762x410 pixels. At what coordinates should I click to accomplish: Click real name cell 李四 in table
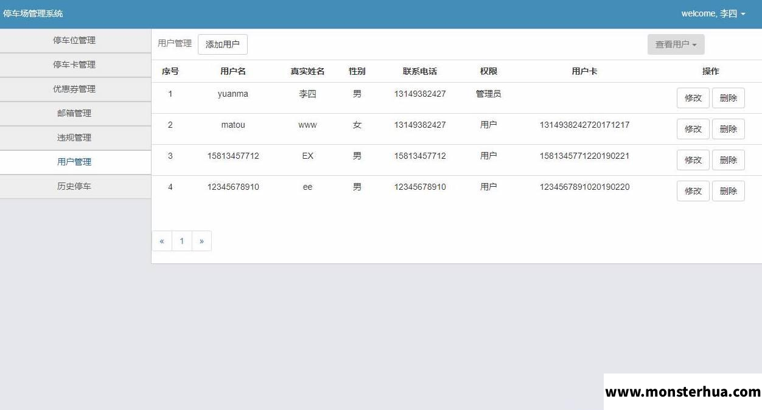(307, 94)
